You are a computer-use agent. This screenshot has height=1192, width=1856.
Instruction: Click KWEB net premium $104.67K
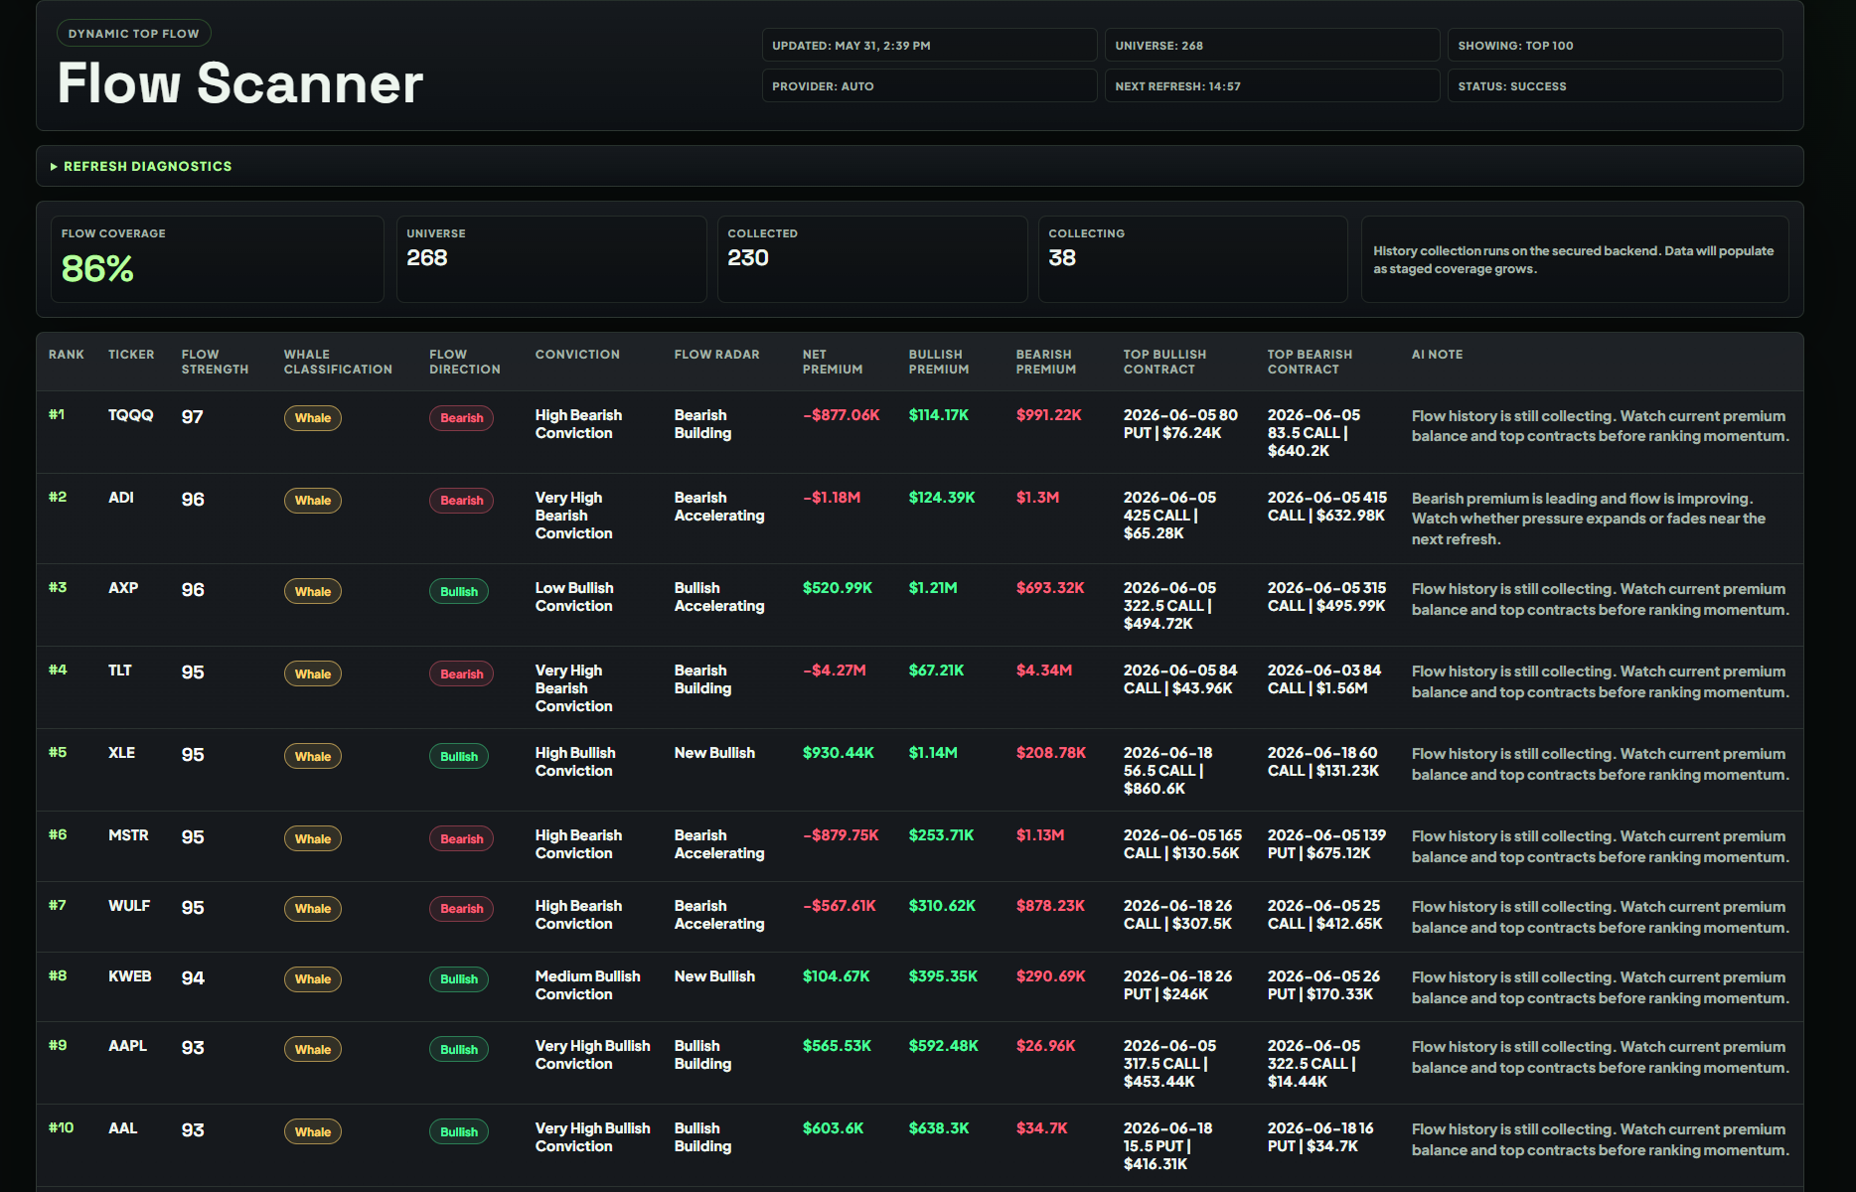[x=837, y=976]
